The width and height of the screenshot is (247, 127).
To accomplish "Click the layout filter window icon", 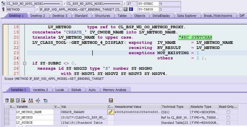I will pos(45,100).
